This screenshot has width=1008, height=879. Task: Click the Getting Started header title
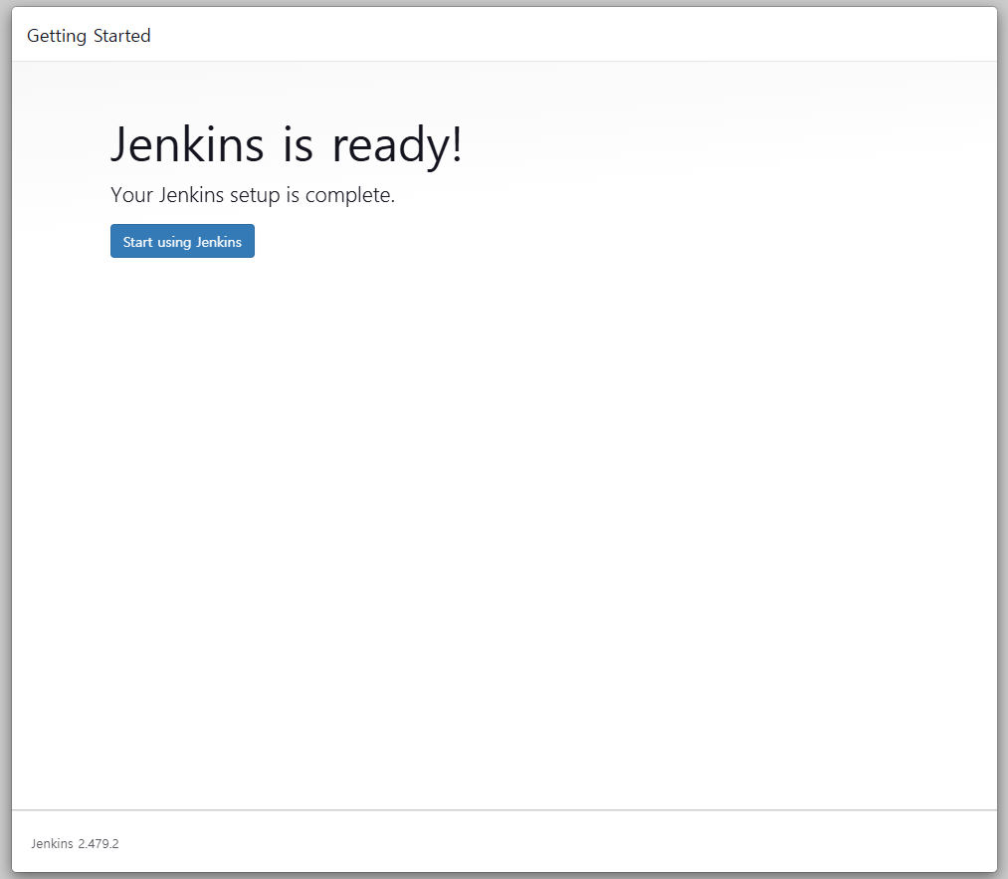[x=89, y=36]
